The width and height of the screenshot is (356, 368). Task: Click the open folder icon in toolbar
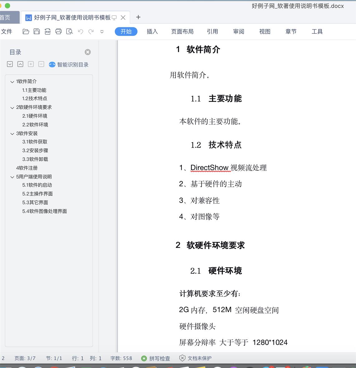click(x=26, y=32)
